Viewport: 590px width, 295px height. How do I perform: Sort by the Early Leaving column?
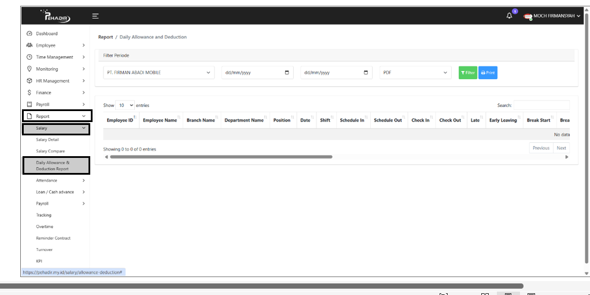(x=503, y=120)
